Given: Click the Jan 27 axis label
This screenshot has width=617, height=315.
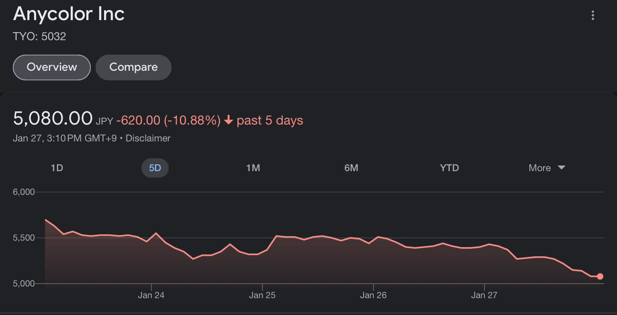Looking at the screenshot, I should tap(484, 295).
